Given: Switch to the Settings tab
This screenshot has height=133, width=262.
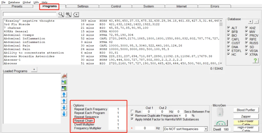Looking at the screenshot, I should click(83, 6).
